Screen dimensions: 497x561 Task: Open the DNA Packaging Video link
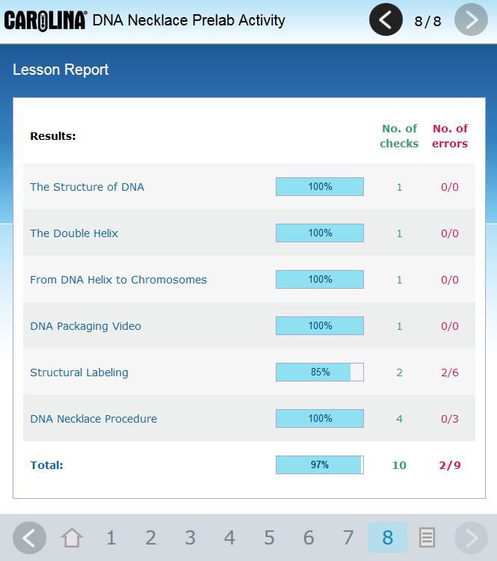[x=85, y=326]
